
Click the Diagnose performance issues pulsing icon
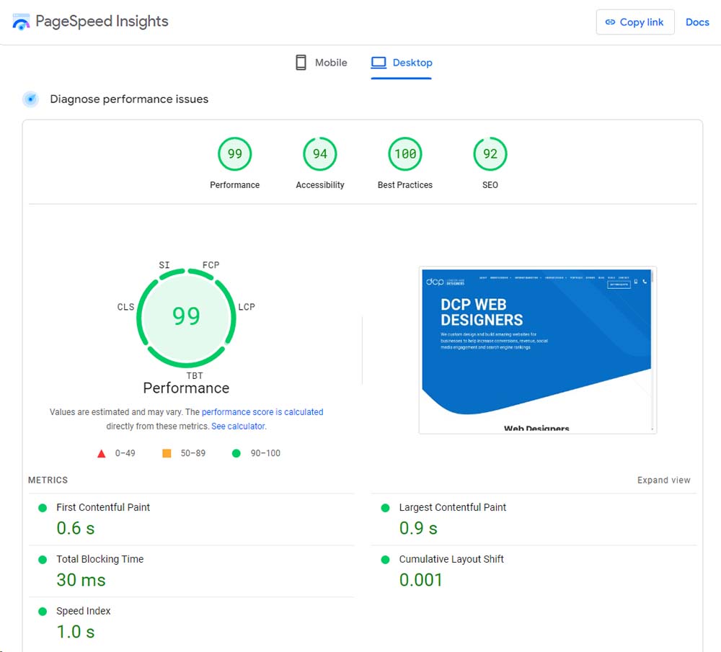(30, 99)
